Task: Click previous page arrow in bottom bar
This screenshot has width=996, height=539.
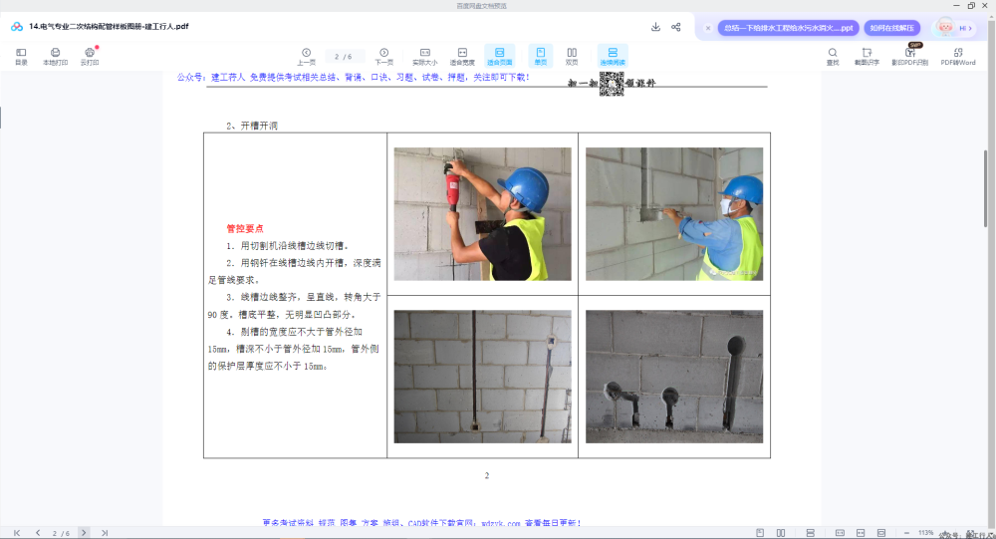Action: coord(38,533)
